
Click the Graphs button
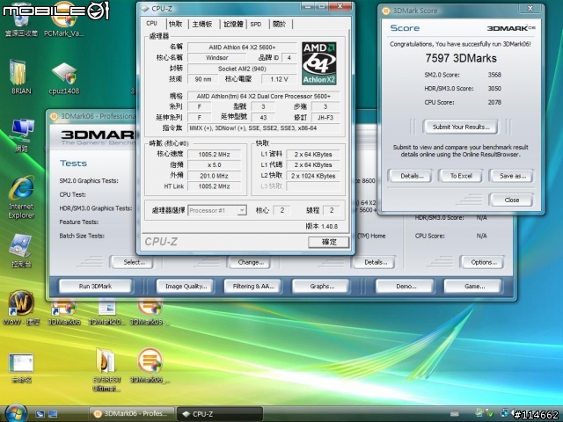tap(321, 287)
